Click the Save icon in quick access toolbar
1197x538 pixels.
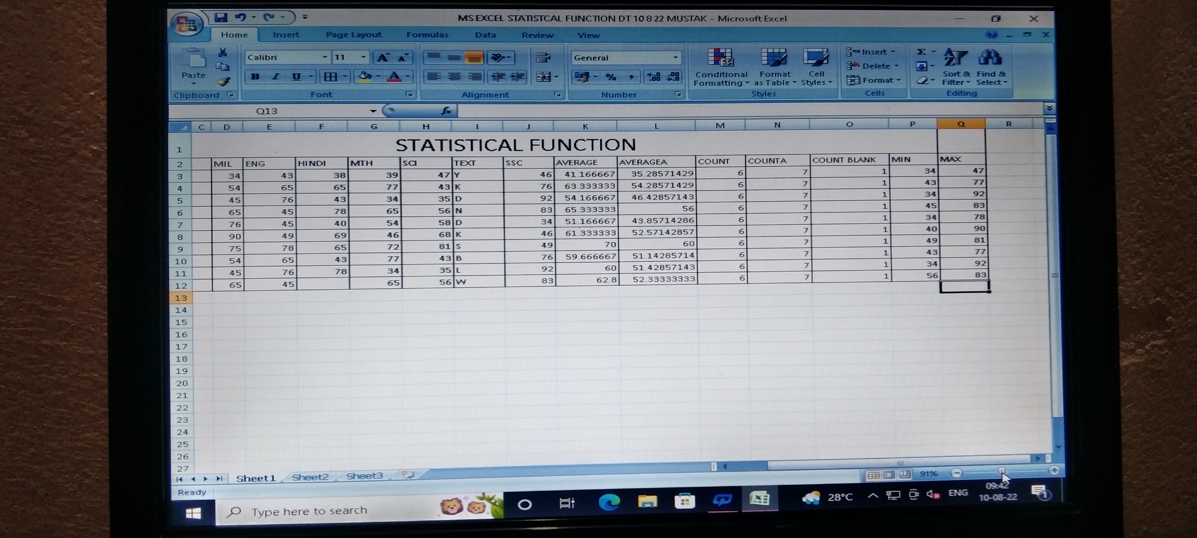[221, 18]
